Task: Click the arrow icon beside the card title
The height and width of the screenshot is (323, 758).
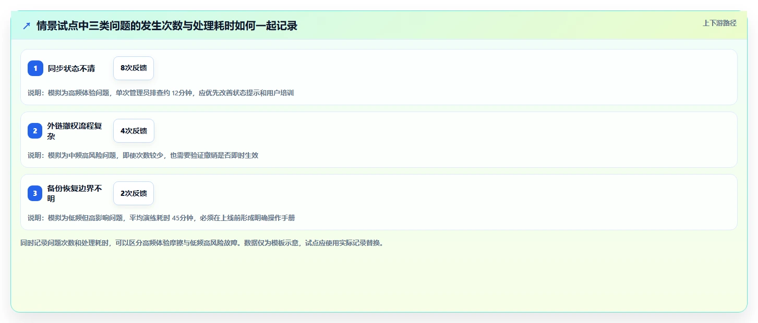Action: click(x=27, y=26)
